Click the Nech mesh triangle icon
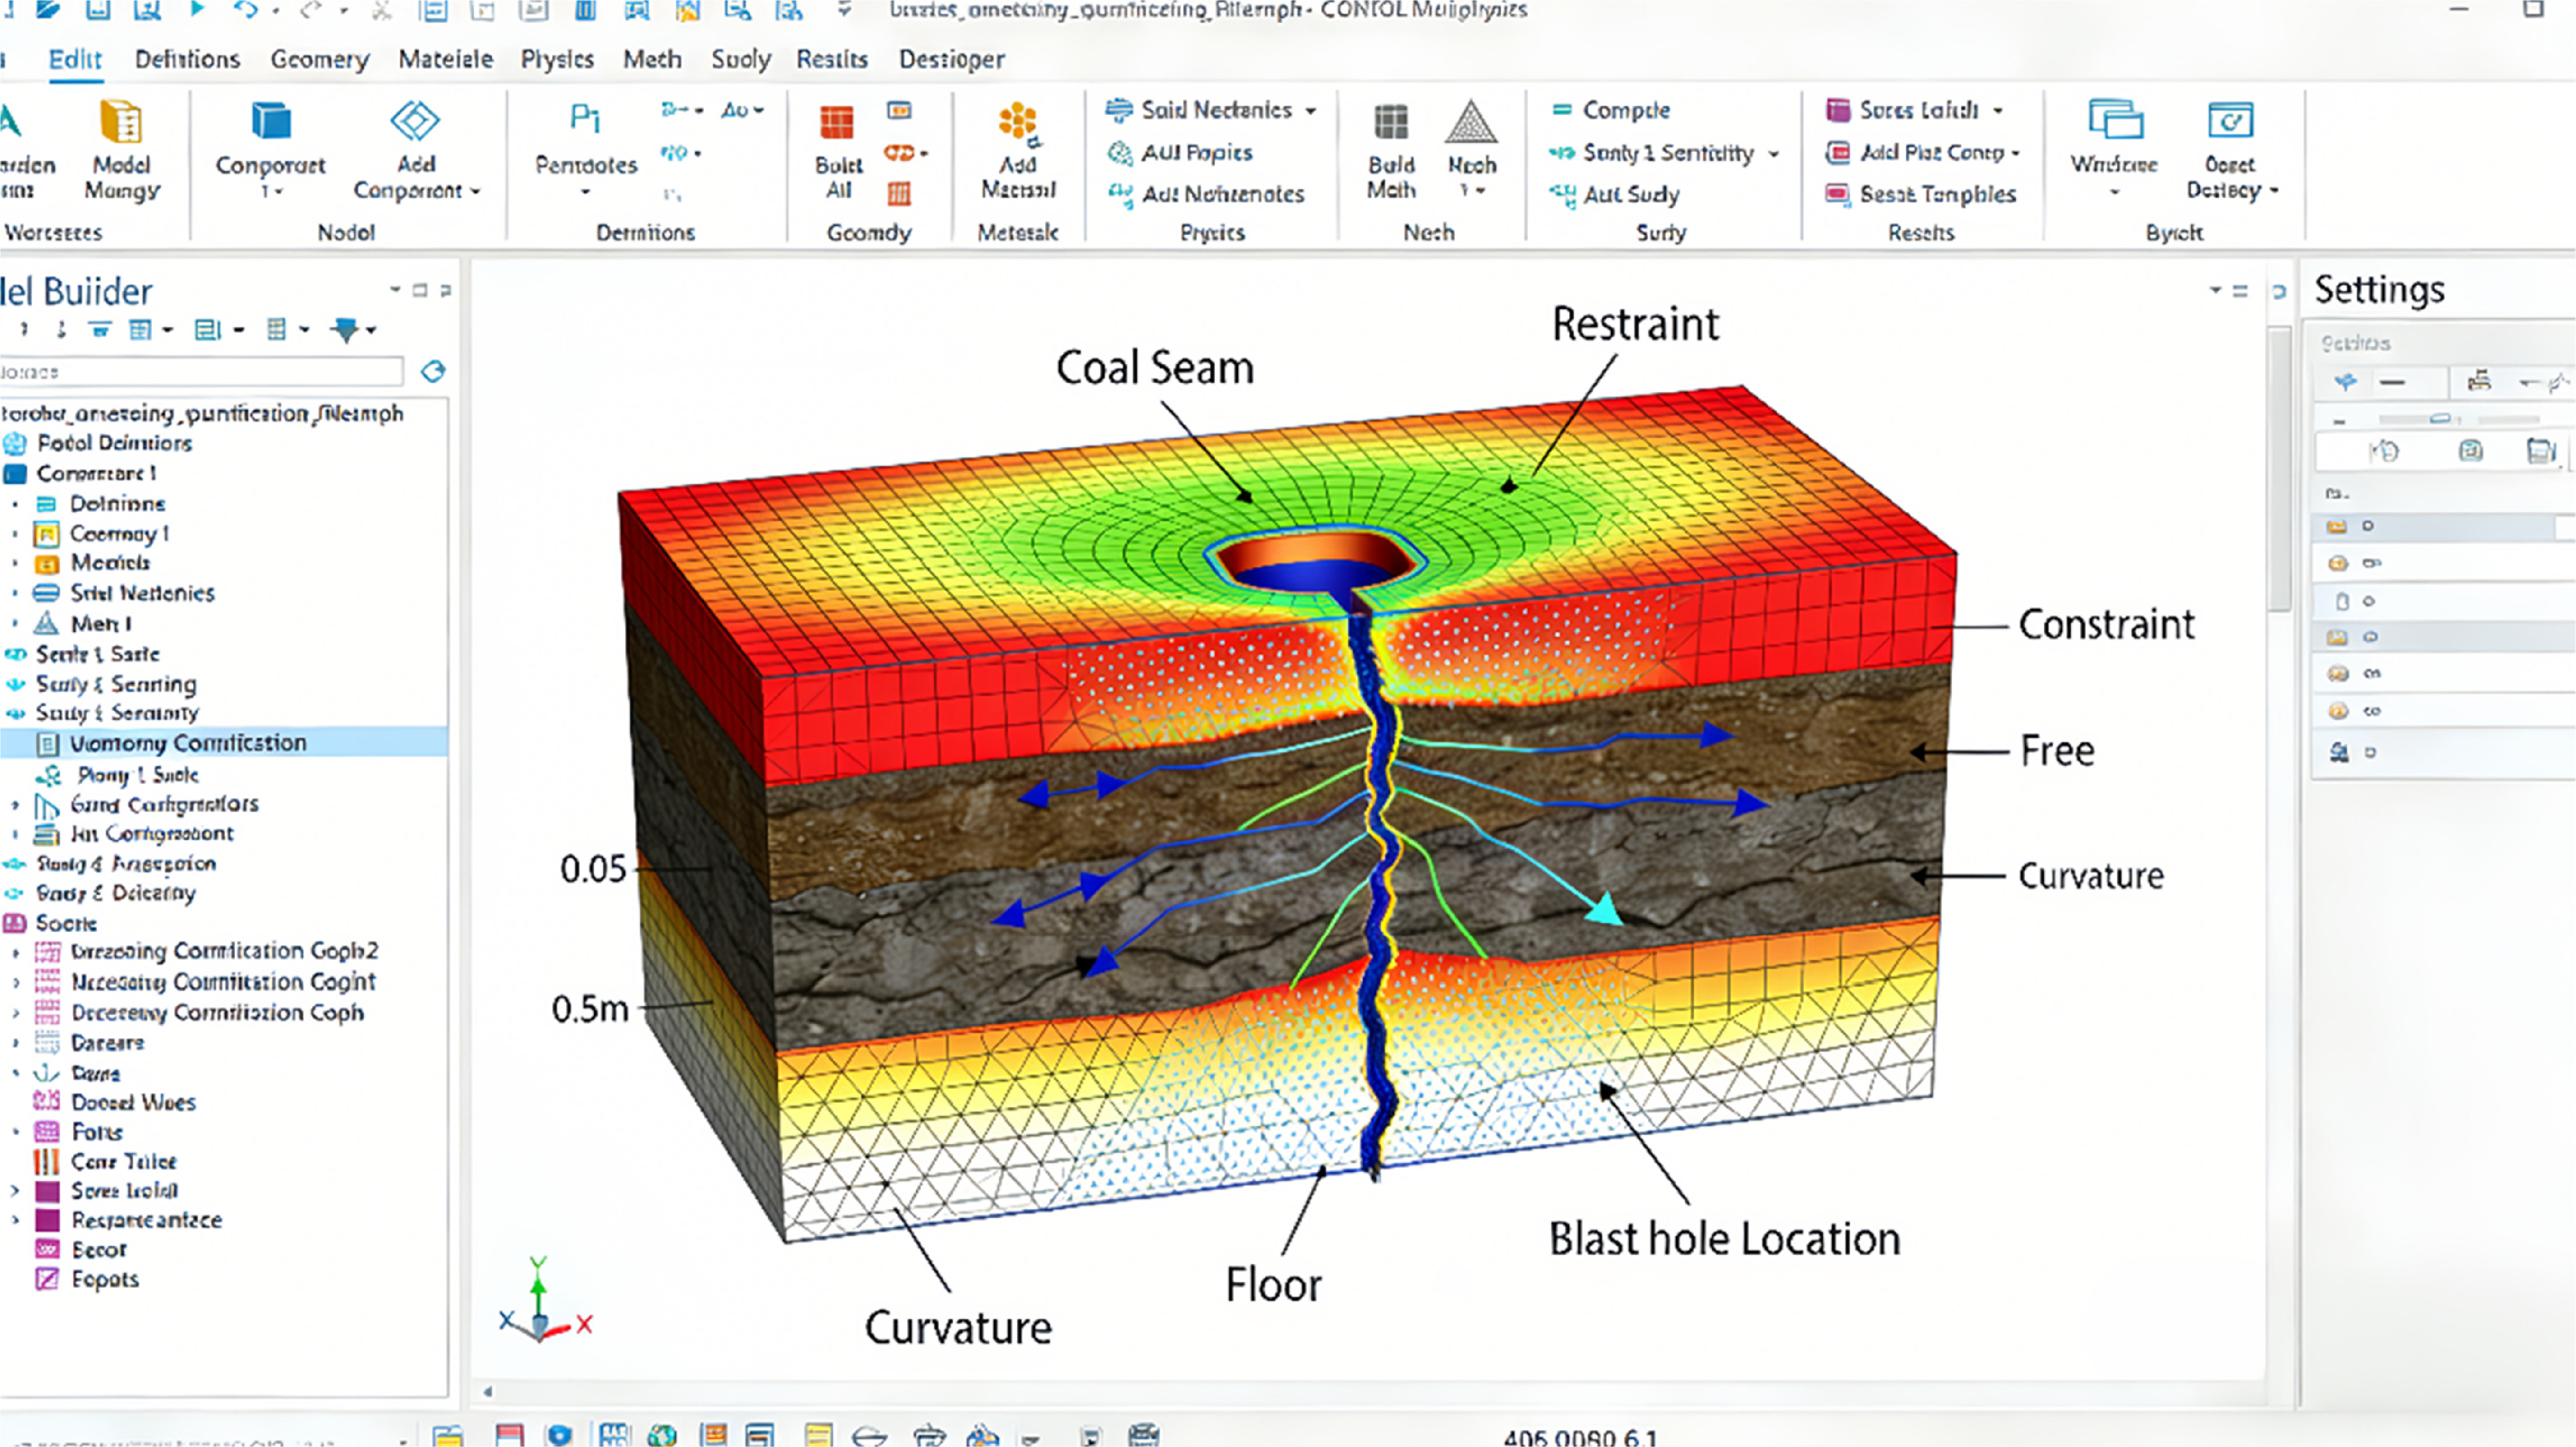 [1470, 122]
